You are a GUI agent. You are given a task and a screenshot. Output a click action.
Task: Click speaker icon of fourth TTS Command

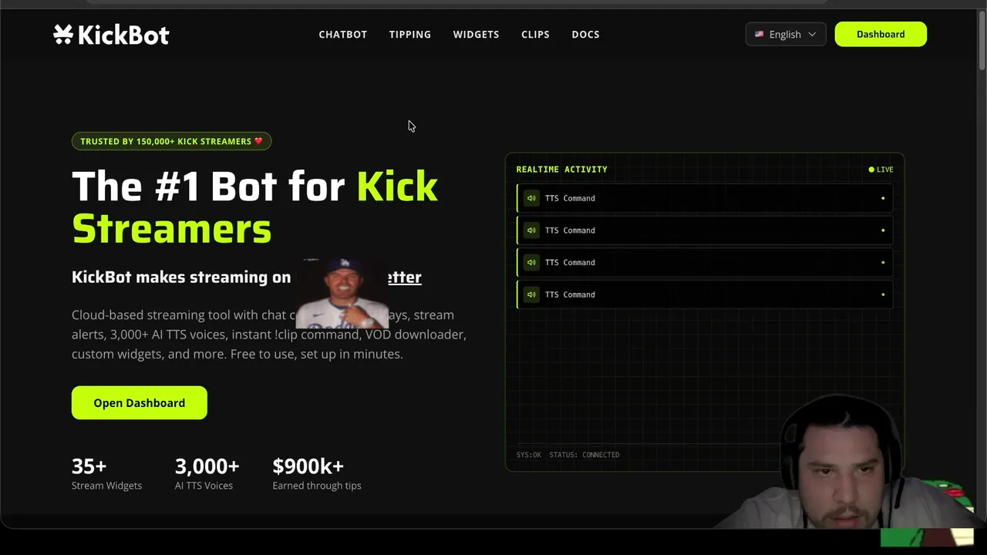(x=531, y=294)
